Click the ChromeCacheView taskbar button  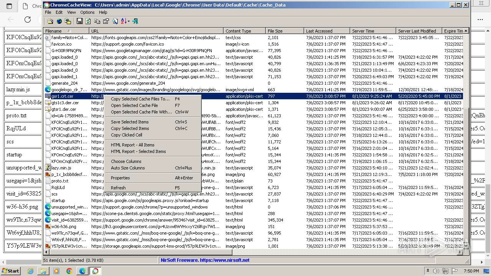95,271
